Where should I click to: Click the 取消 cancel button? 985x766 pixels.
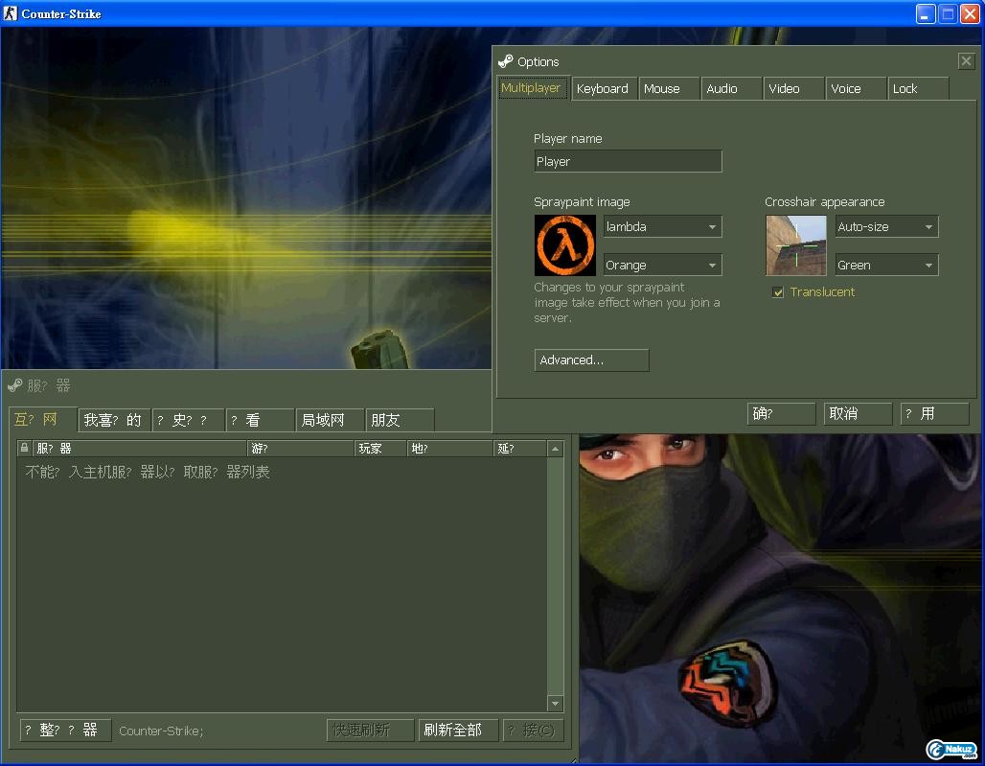(x=858, y=413)
